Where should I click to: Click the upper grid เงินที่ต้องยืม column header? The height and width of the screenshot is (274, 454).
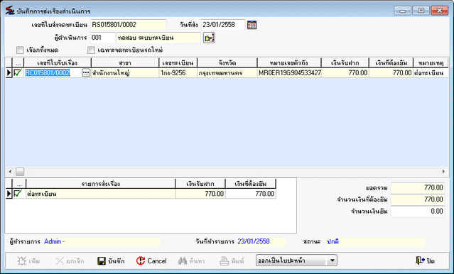(391, 62)
